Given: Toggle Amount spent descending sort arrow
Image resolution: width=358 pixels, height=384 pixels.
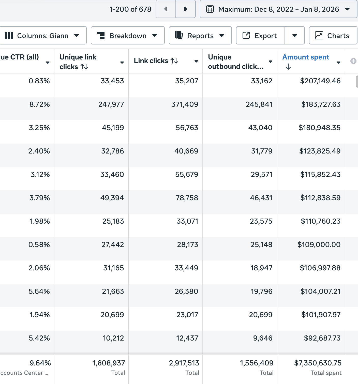Looking at the screenshot, I should coord(288,67).
